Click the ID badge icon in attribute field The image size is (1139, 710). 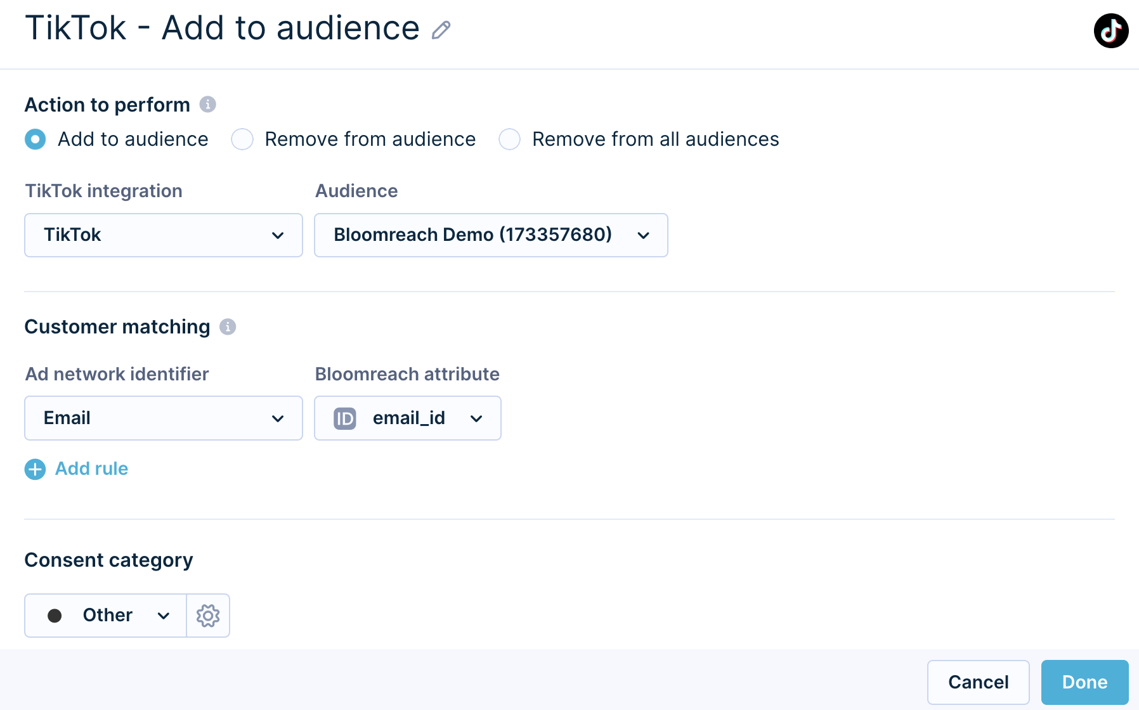345,418
